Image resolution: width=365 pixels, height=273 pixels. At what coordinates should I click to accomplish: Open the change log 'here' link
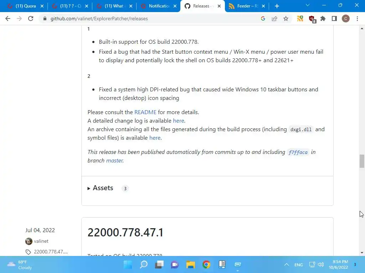pyautogui.click(x=179, y=121)
